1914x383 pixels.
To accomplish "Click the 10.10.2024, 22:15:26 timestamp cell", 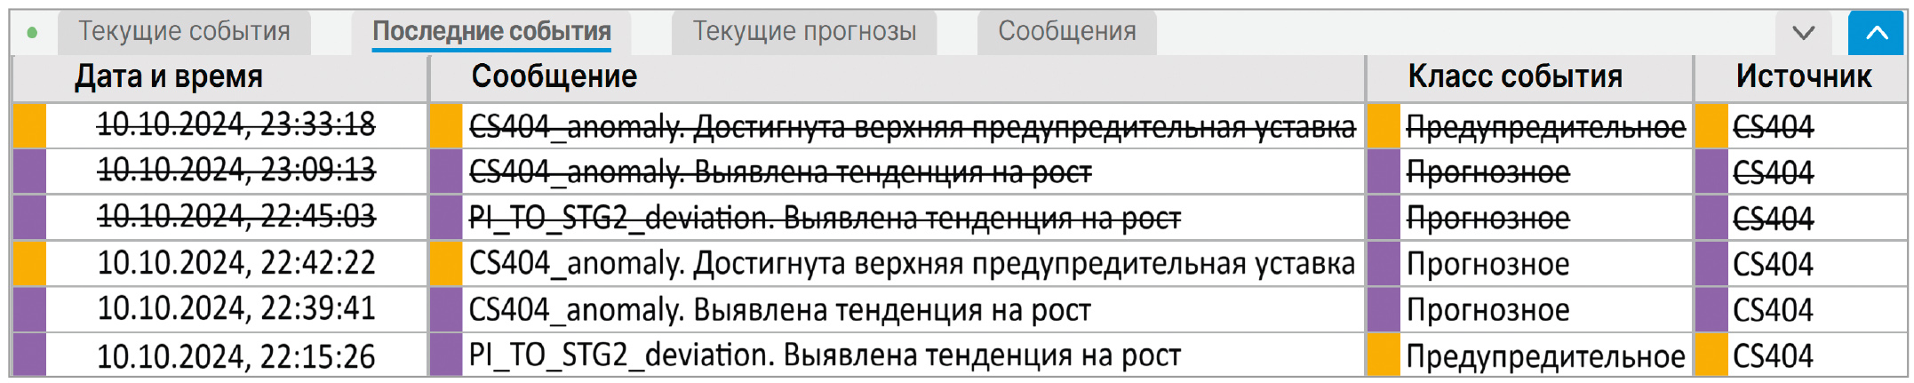I will [235, 356].
